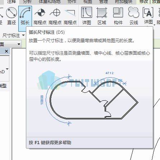Expand the 尺寸标注 panel dropdown
The height and width of the screenshot is (160, 160).
click(x=23, y=35)
